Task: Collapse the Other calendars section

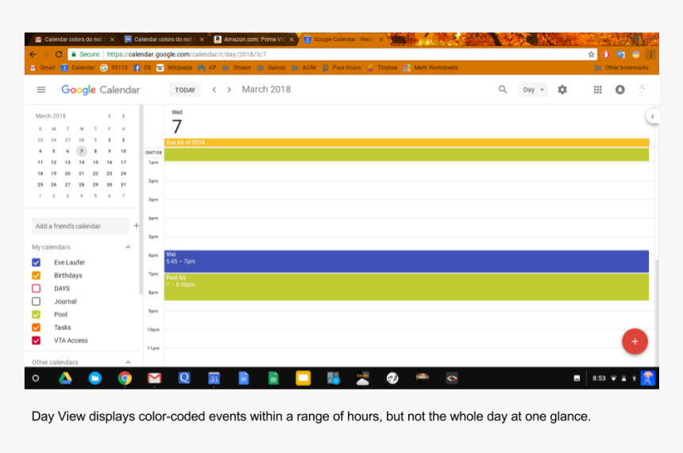Action: pyautogui.click(x=128, y=362)
